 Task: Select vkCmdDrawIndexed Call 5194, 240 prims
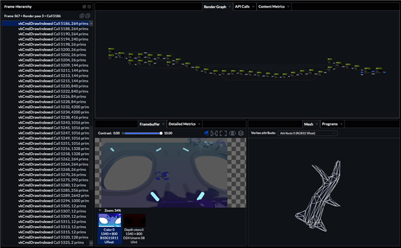click(46, 39)
